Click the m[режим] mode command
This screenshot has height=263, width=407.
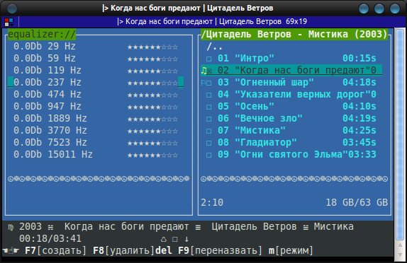[x=291, y=250]
